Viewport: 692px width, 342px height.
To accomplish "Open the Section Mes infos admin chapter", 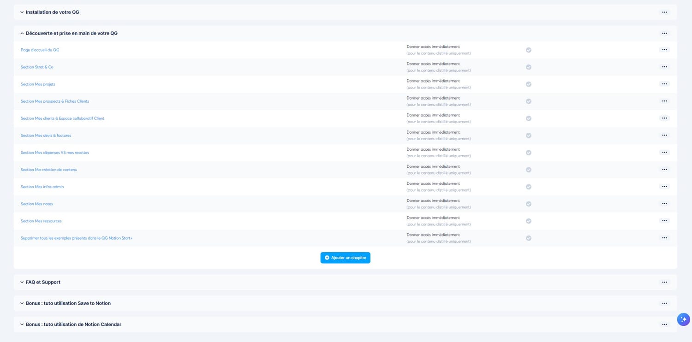I will [x=42, y=187].
